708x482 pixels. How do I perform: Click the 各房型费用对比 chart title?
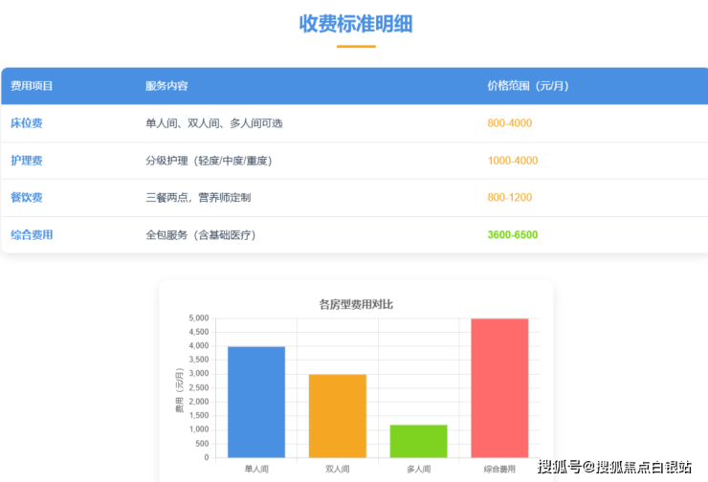356,304
